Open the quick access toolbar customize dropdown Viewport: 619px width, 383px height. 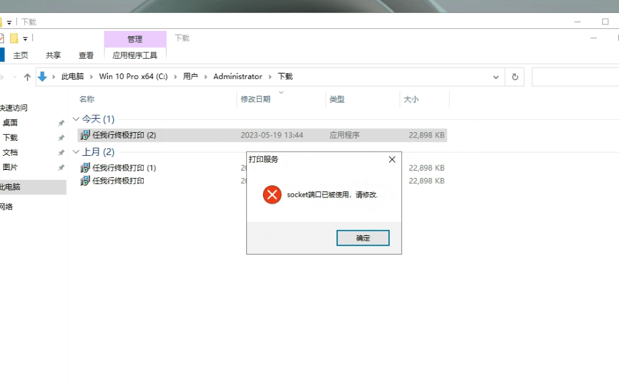click(x=25, y=38)
